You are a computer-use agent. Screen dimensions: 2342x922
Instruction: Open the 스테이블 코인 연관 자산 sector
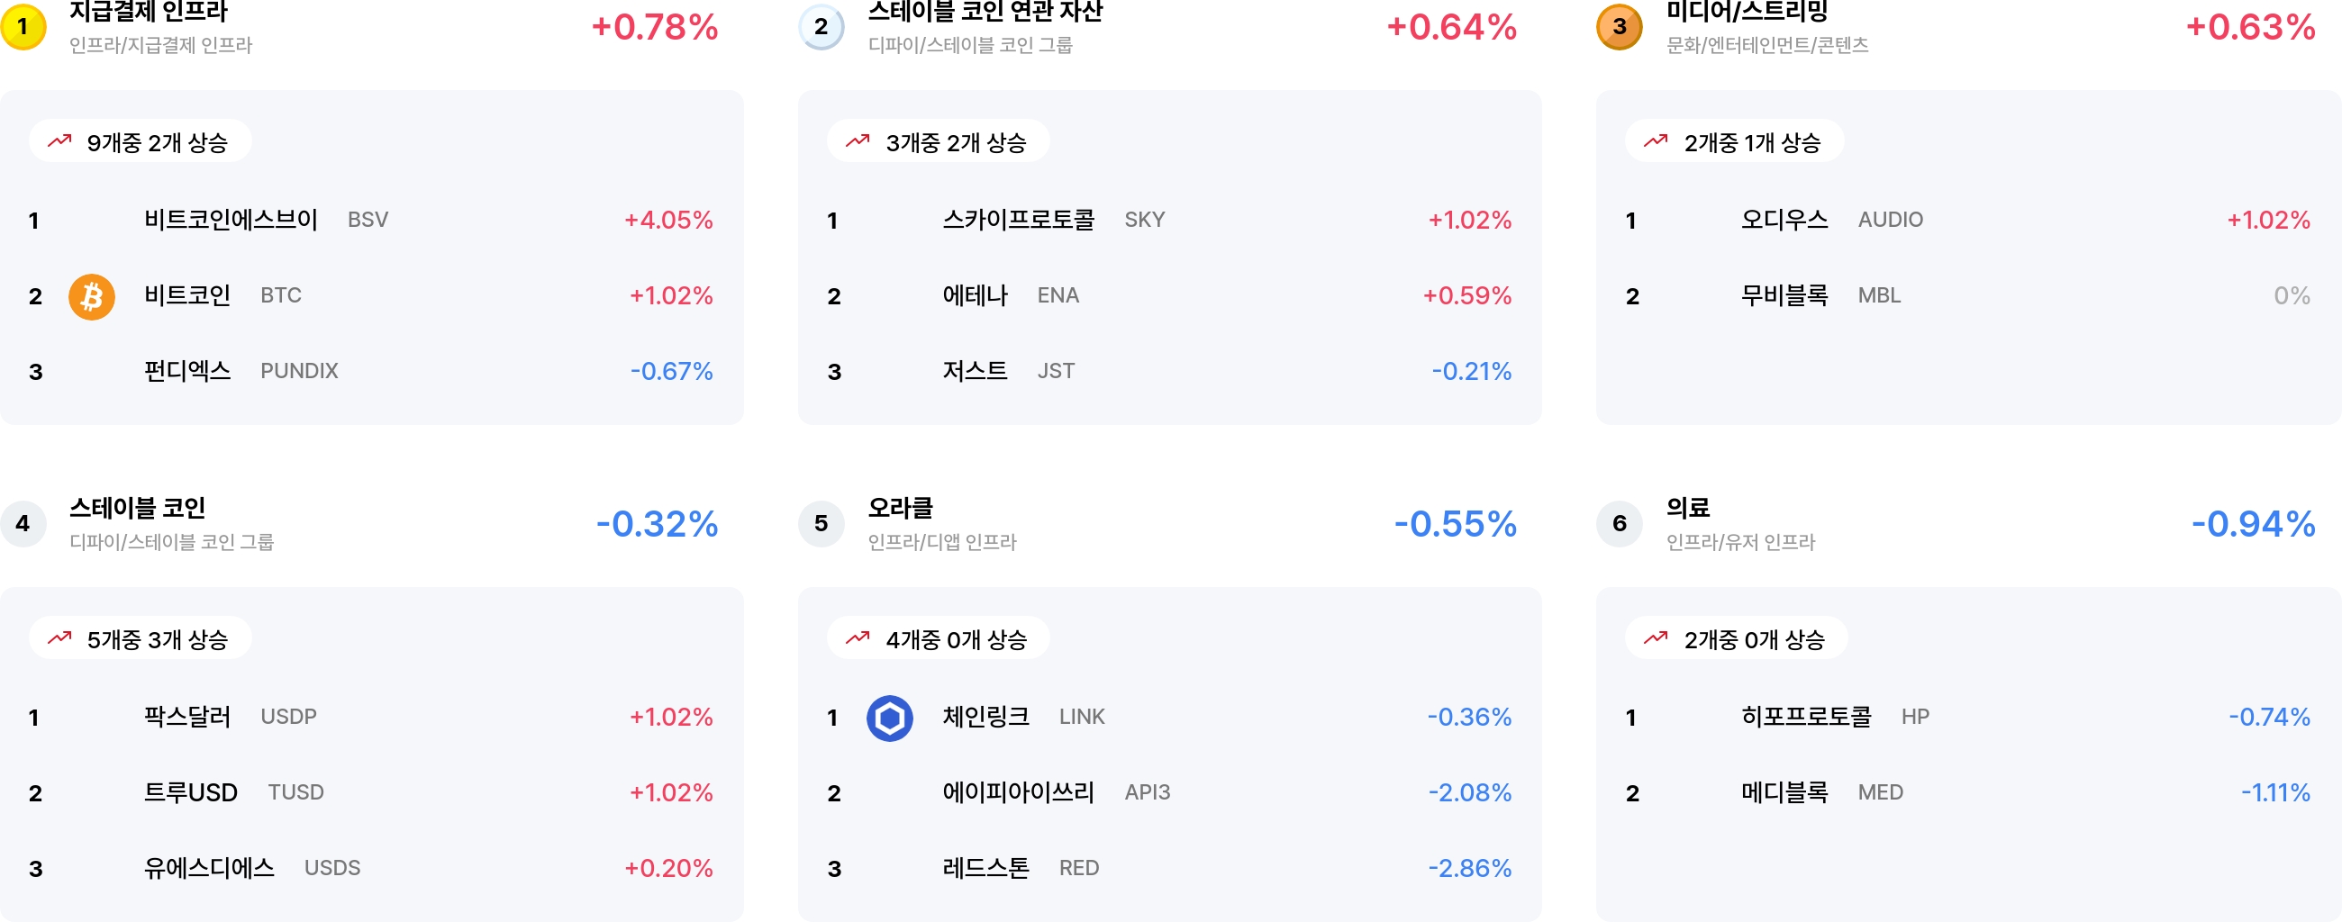point(985,13)
